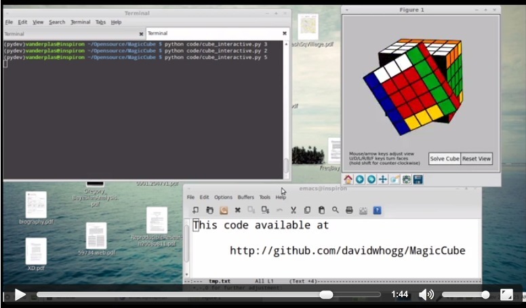Click the video progress slider handle
526x308 pixels.
coord(326,294)
